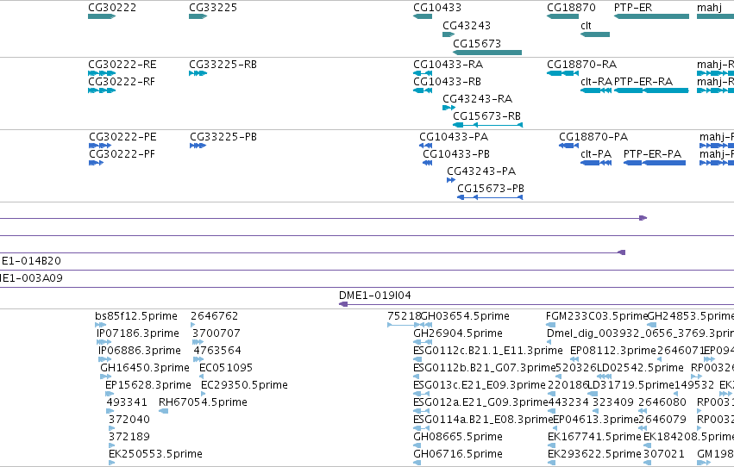Click the IE1-003A09 clone label
Image resolution: width=734 pixels, height=467 pixels.
[x=31, y=278]
